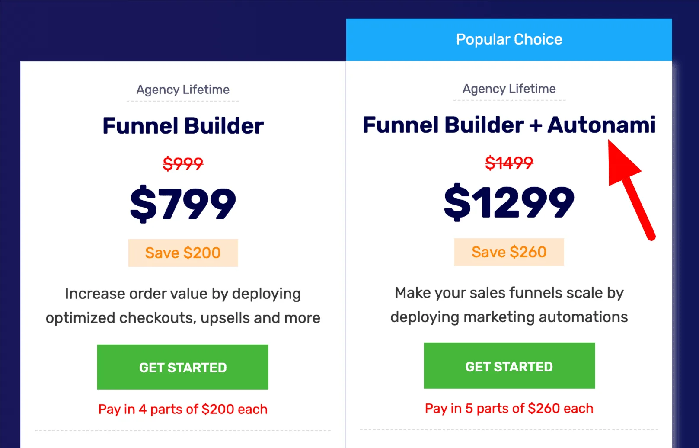699x448 pixels.
Task: Click the $799 price
Action: [x=183, y=203]
